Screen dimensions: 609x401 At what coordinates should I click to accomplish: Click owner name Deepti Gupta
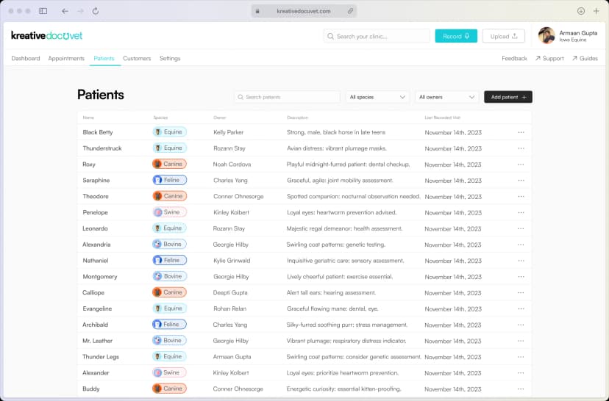click(x=230, y=292)
